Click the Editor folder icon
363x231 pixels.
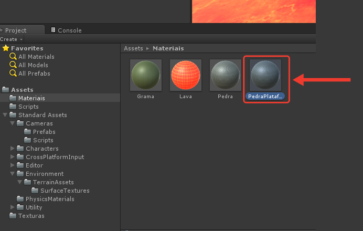pyautogui.click(x=20, y=165)
